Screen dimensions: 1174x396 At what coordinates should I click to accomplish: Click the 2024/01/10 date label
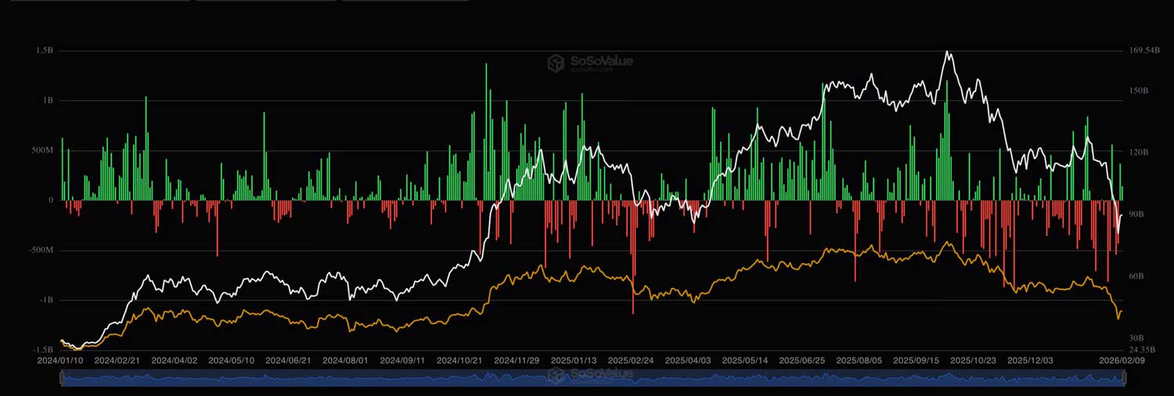60,361
